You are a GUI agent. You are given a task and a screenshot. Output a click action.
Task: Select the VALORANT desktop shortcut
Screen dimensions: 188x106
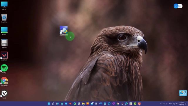(4, 56)
